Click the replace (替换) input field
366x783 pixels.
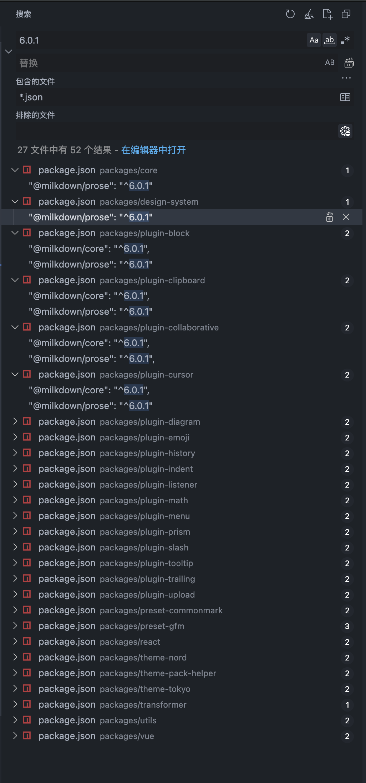169,63
